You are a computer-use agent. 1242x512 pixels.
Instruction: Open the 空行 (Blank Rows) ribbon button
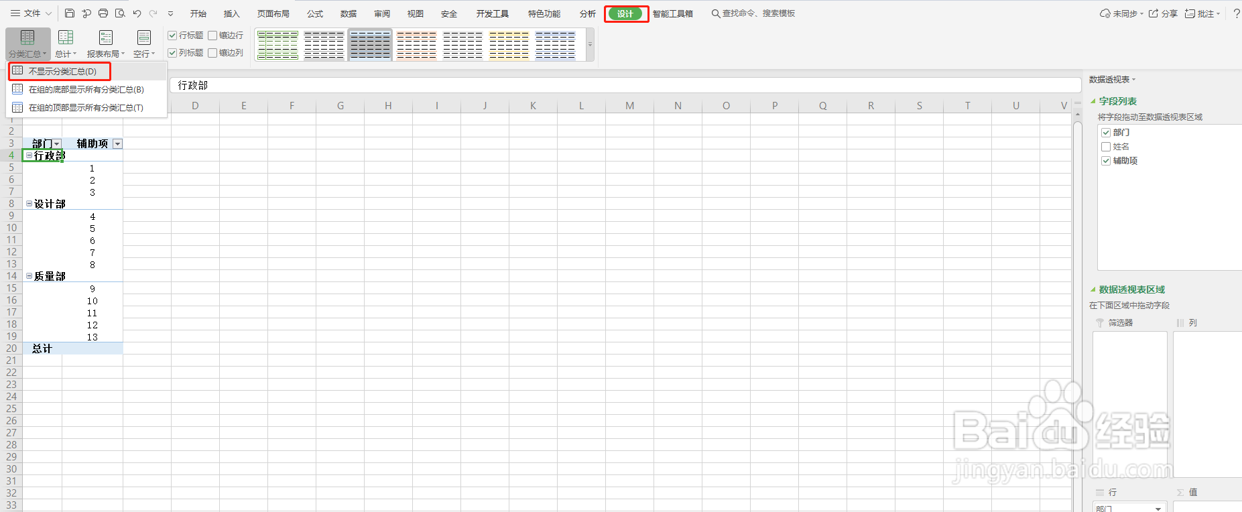click(x=144, y=44)
